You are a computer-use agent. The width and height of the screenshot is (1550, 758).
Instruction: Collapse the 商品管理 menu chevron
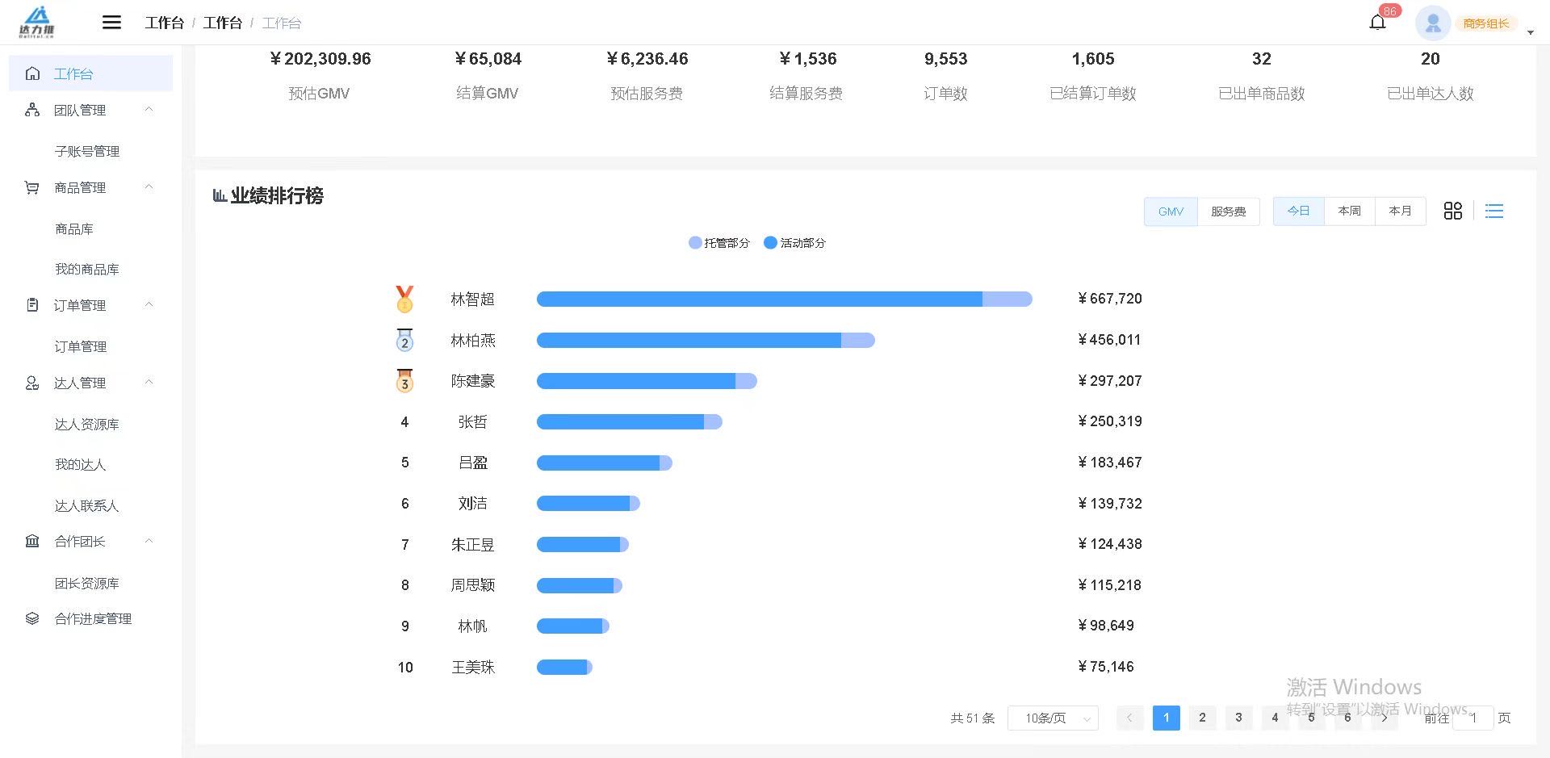point(149,186)
